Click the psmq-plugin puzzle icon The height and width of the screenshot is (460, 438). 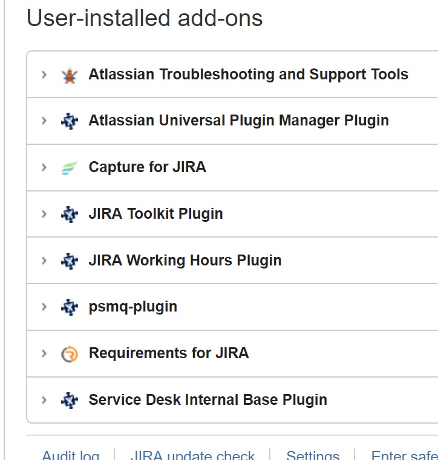point(70,307)
